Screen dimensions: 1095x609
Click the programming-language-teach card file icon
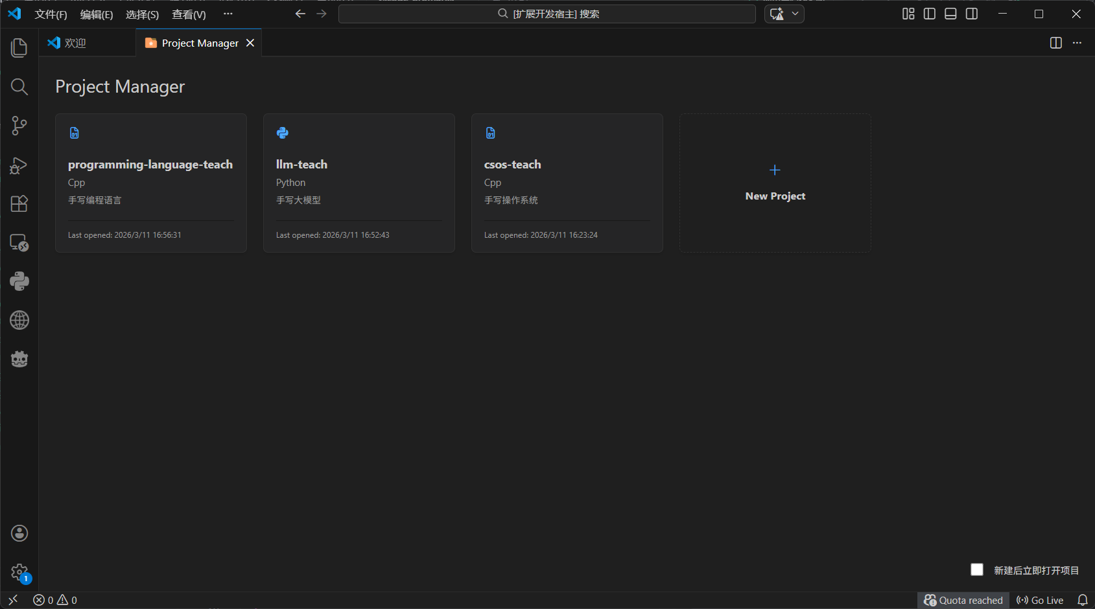point(75,133)
